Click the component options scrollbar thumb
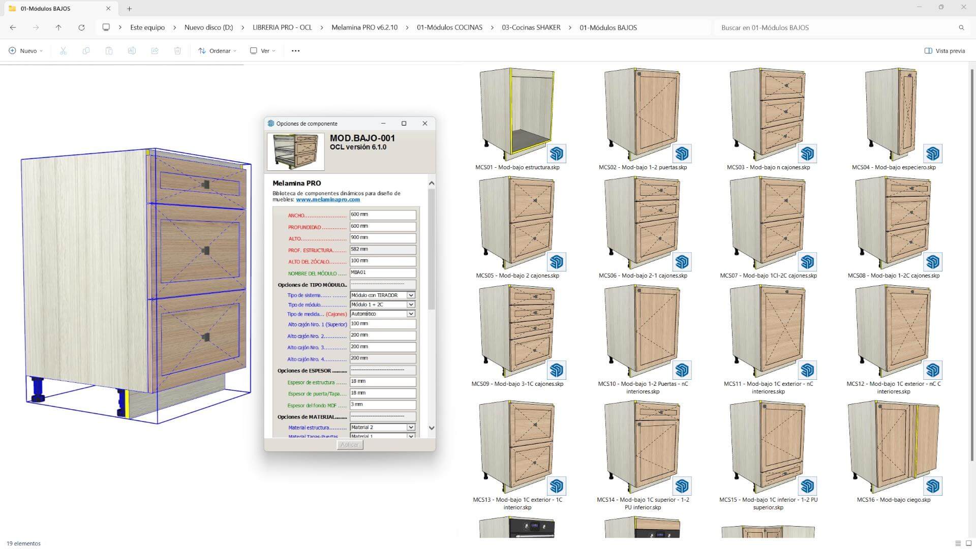The image size is (976, 549). point(432,249)
